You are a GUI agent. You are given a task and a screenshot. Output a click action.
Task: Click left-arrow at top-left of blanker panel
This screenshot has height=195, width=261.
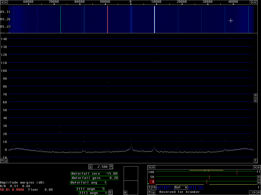tap(153, 168)
